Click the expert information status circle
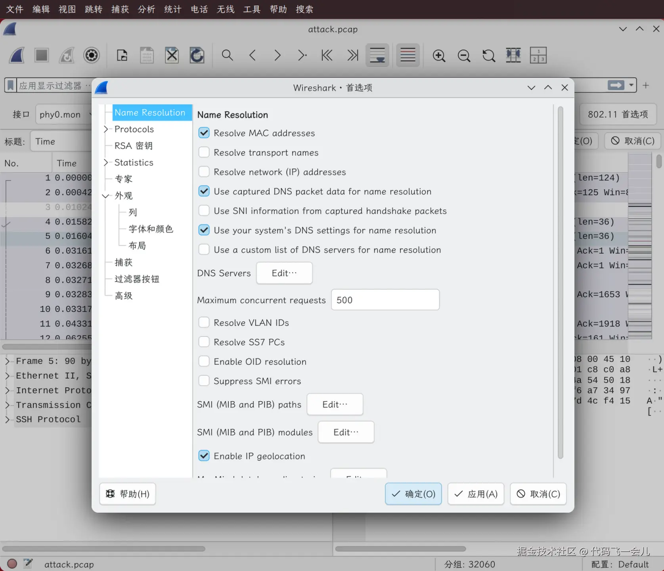This screenshot has width=664, height=571. pyautogui.click(x=12, y=564)
